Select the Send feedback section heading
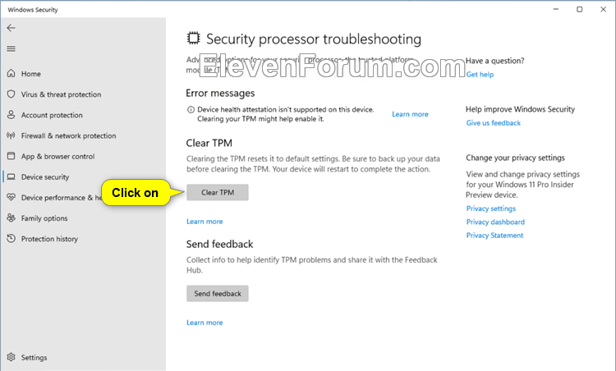The image size is (616, 371). click(219, 245)
